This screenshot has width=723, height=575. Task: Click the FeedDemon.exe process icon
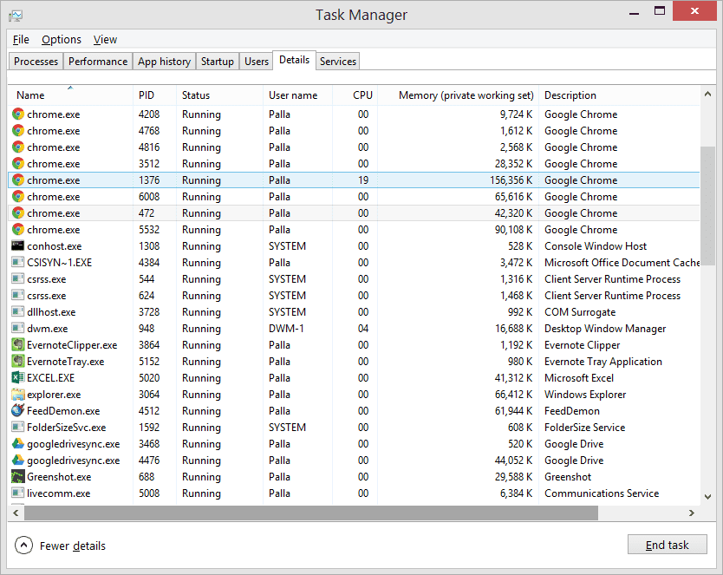pyautogui.click(x=18, y=411)
